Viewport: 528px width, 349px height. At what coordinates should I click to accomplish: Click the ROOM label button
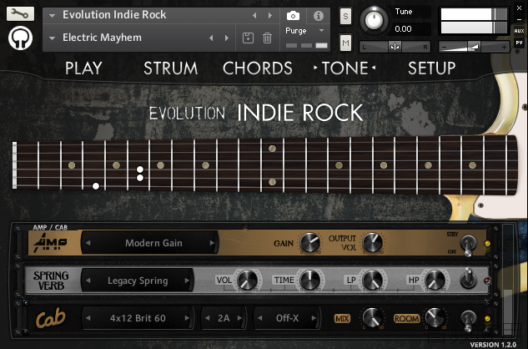pyautogui.click(x=407, y=319)
